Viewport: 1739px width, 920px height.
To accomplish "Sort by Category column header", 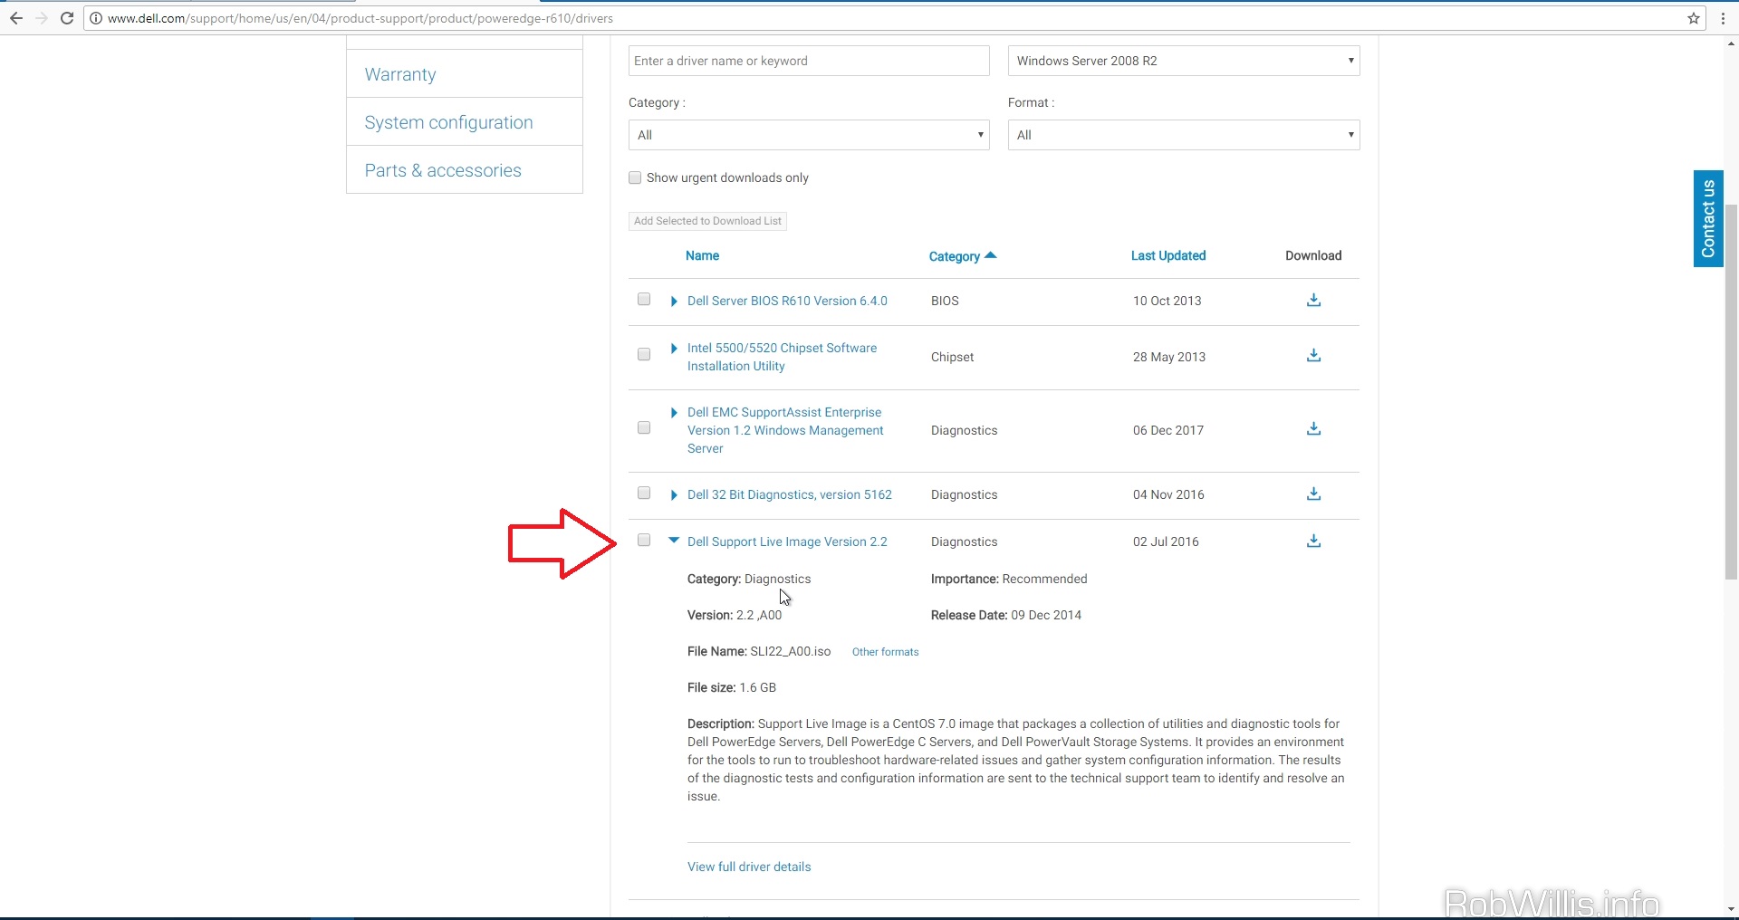I will point(955,256).
